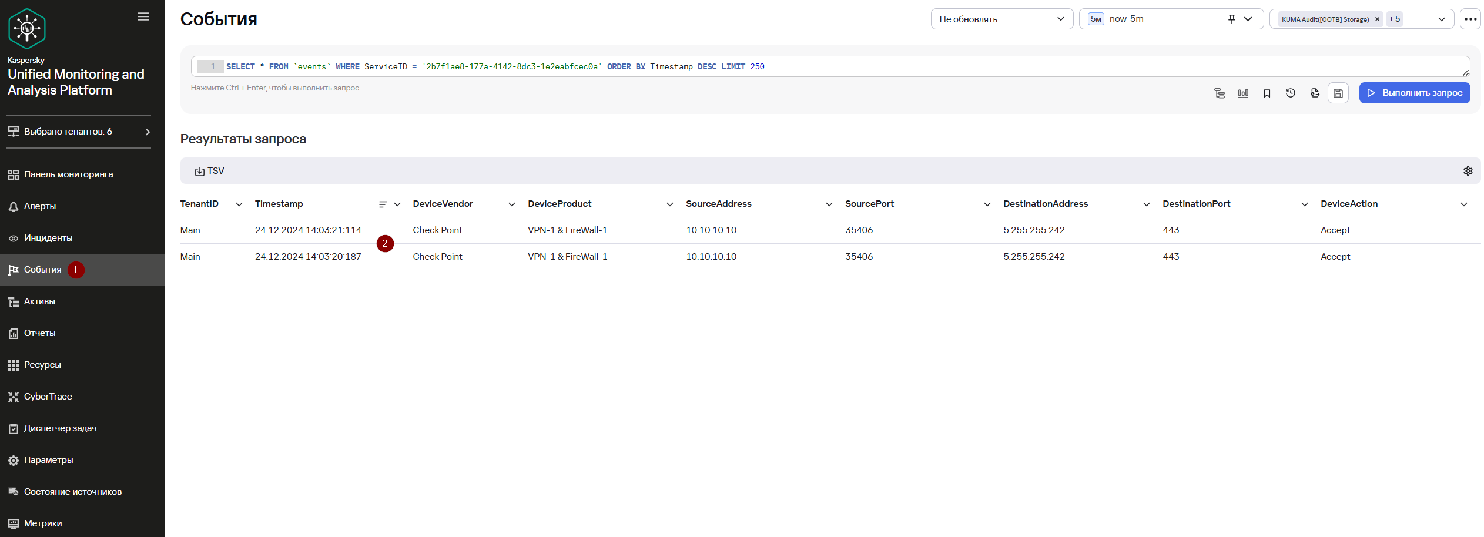
Task: Click into the SQL query input field
Action: (830, 66)
